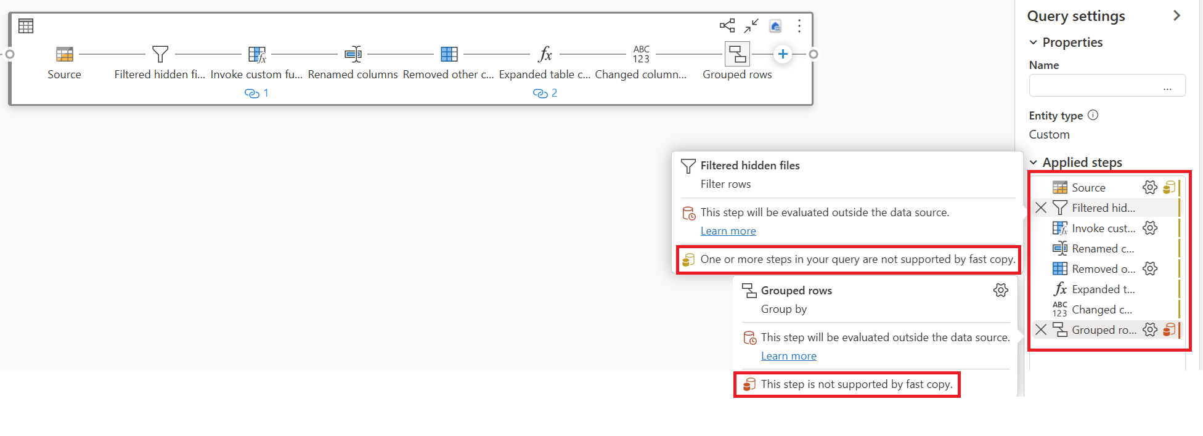Image resolution: width=1203 pixels, height=436 pixels.
Task: Select the Renamed columns step icon
Action: [x=353, y=54]
